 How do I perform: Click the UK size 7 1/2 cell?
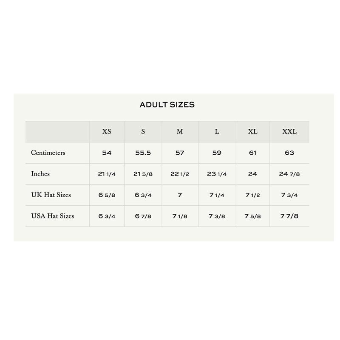pyautogui.click(x=252, y=195)
